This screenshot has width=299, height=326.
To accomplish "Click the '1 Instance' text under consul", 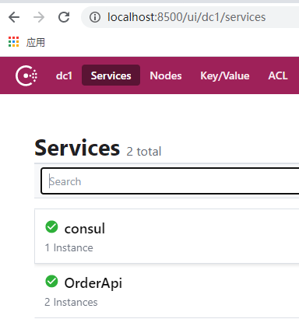I will [x=69, y=247].
